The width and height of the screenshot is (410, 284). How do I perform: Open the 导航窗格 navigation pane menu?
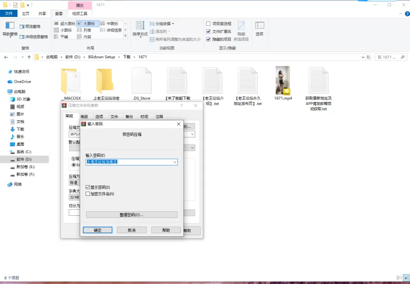coord(10,29)
